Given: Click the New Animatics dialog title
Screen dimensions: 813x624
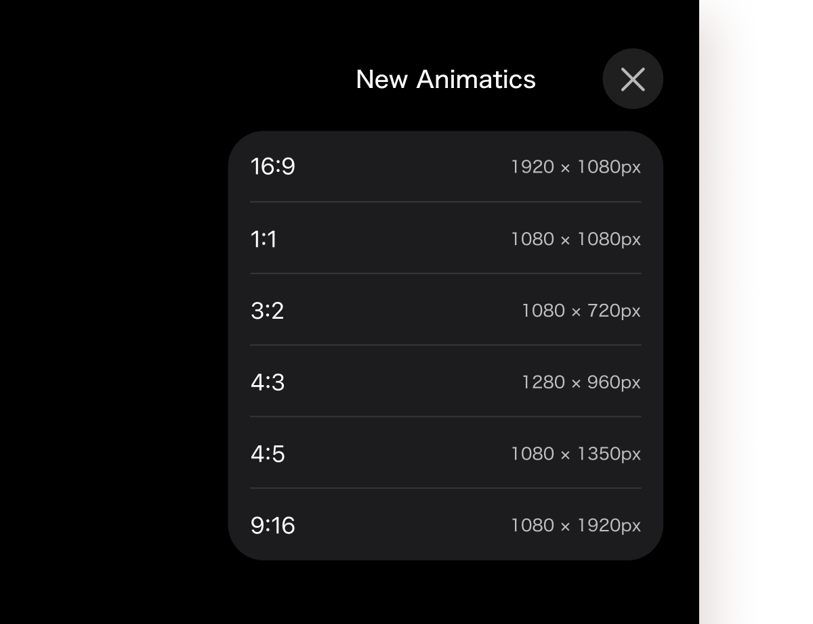Looking at the screenshot, I should 445,79.
